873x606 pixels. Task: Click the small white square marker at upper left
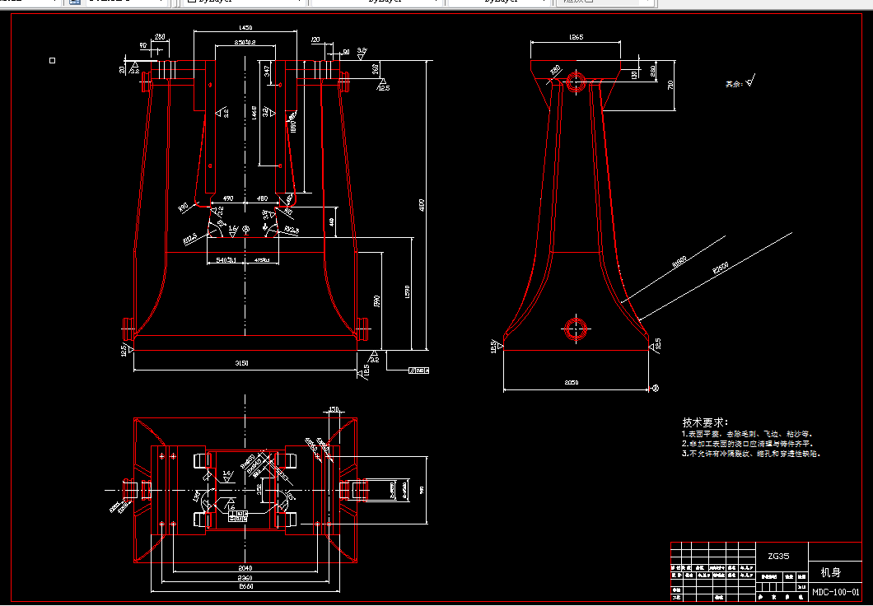(53, 60)
